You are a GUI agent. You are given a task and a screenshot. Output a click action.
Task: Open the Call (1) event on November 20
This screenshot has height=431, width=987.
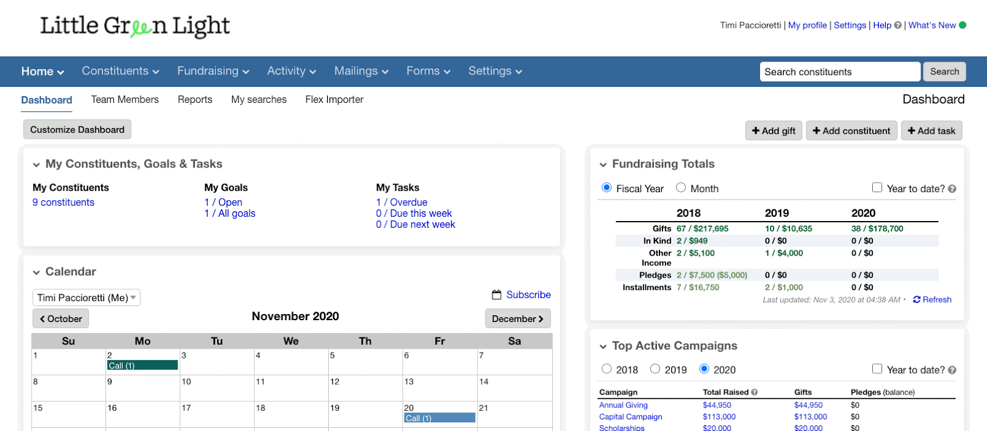[440, 418]
